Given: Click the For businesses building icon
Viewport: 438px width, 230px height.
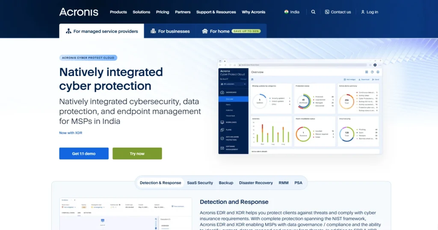Looking at the screenshot, I should tap(153, 31).
